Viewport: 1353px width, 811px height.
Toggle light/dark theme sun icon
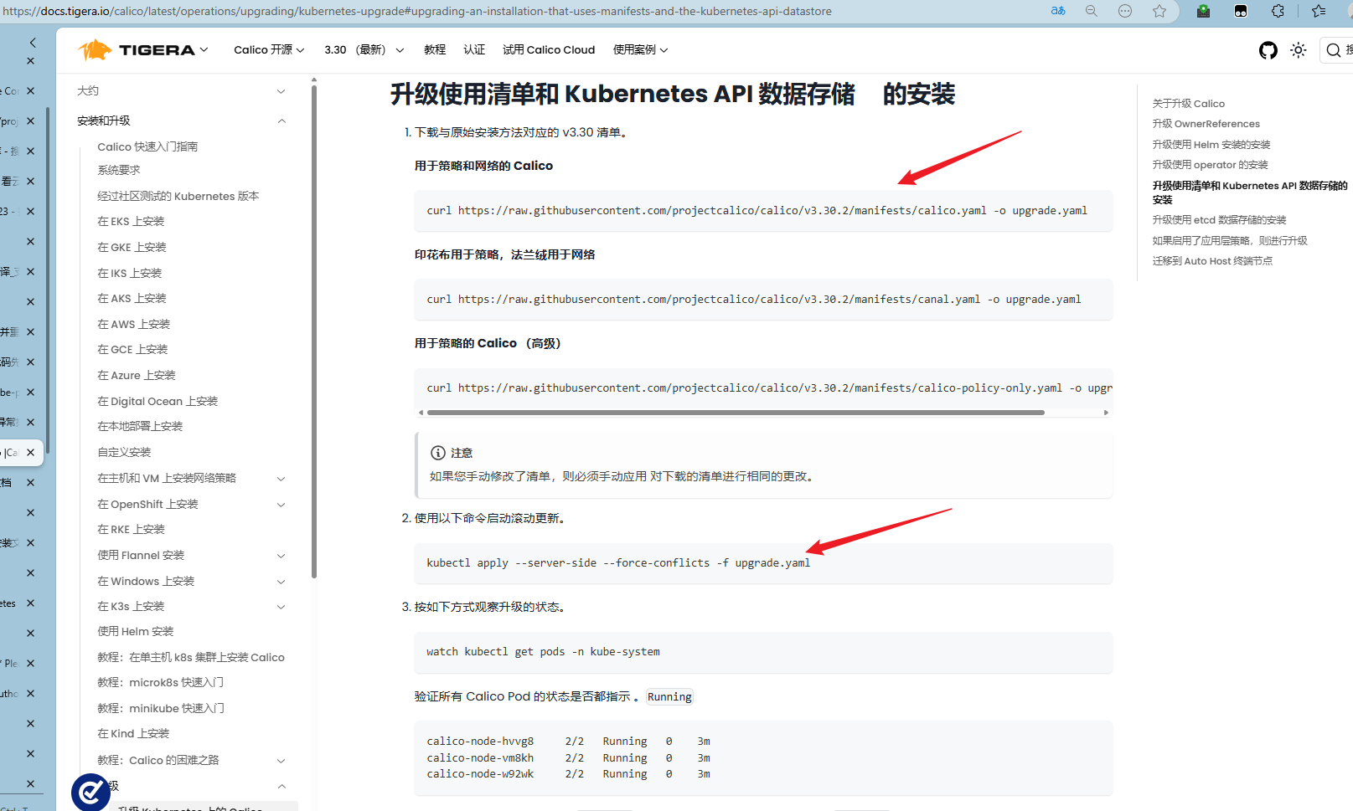pos(1299,50)
